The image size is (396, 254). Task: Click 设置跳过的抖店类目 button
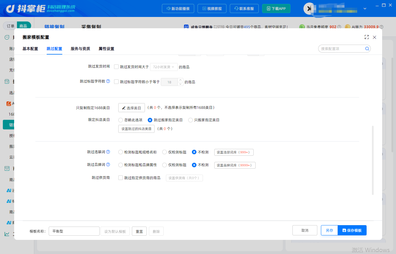[136, 129]
